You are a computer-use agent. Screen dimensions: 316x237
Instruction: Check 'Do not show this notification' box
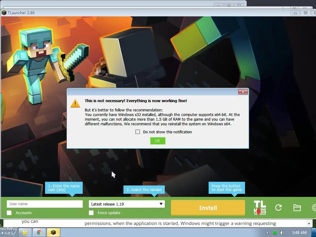point(138,132)
